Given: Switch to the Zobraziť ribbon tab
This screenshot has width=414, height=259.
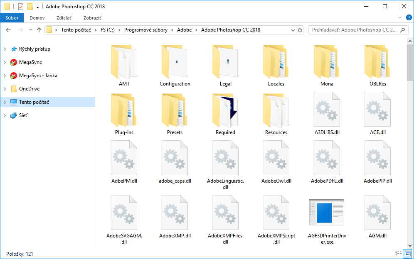Looking at the screenshot, I should pos(92,18).
